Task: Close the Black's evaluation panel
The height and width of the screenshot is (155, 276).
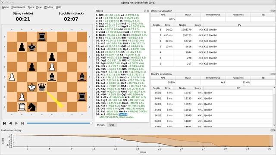Action: tap(274, 74)
